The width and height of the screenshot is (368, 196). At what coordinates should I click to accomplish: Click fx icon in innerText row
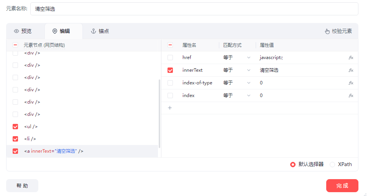tap(351, 70)
